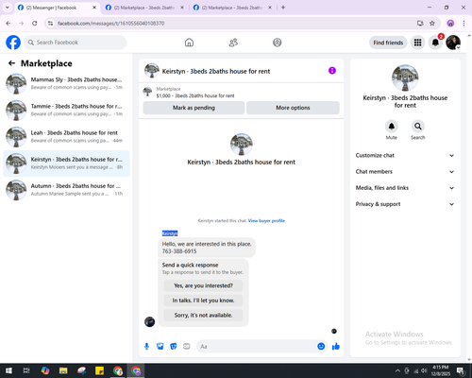Expand the Customize chat section

coord(405,155)
